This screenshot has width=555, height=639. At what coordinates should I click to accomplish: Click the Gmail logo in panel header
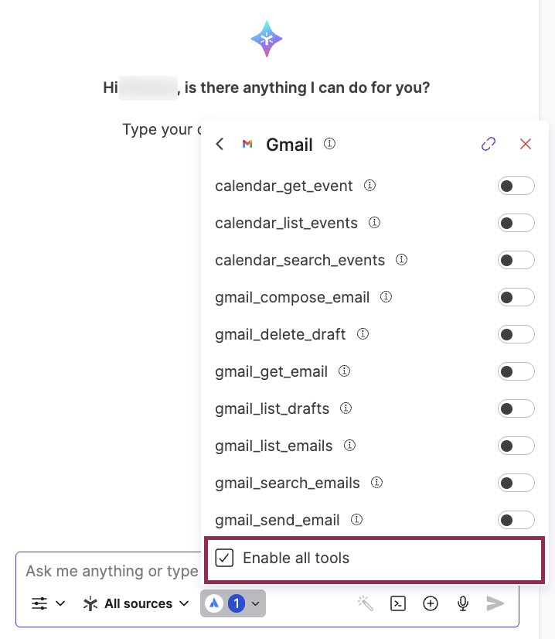[x=247, y=144]
